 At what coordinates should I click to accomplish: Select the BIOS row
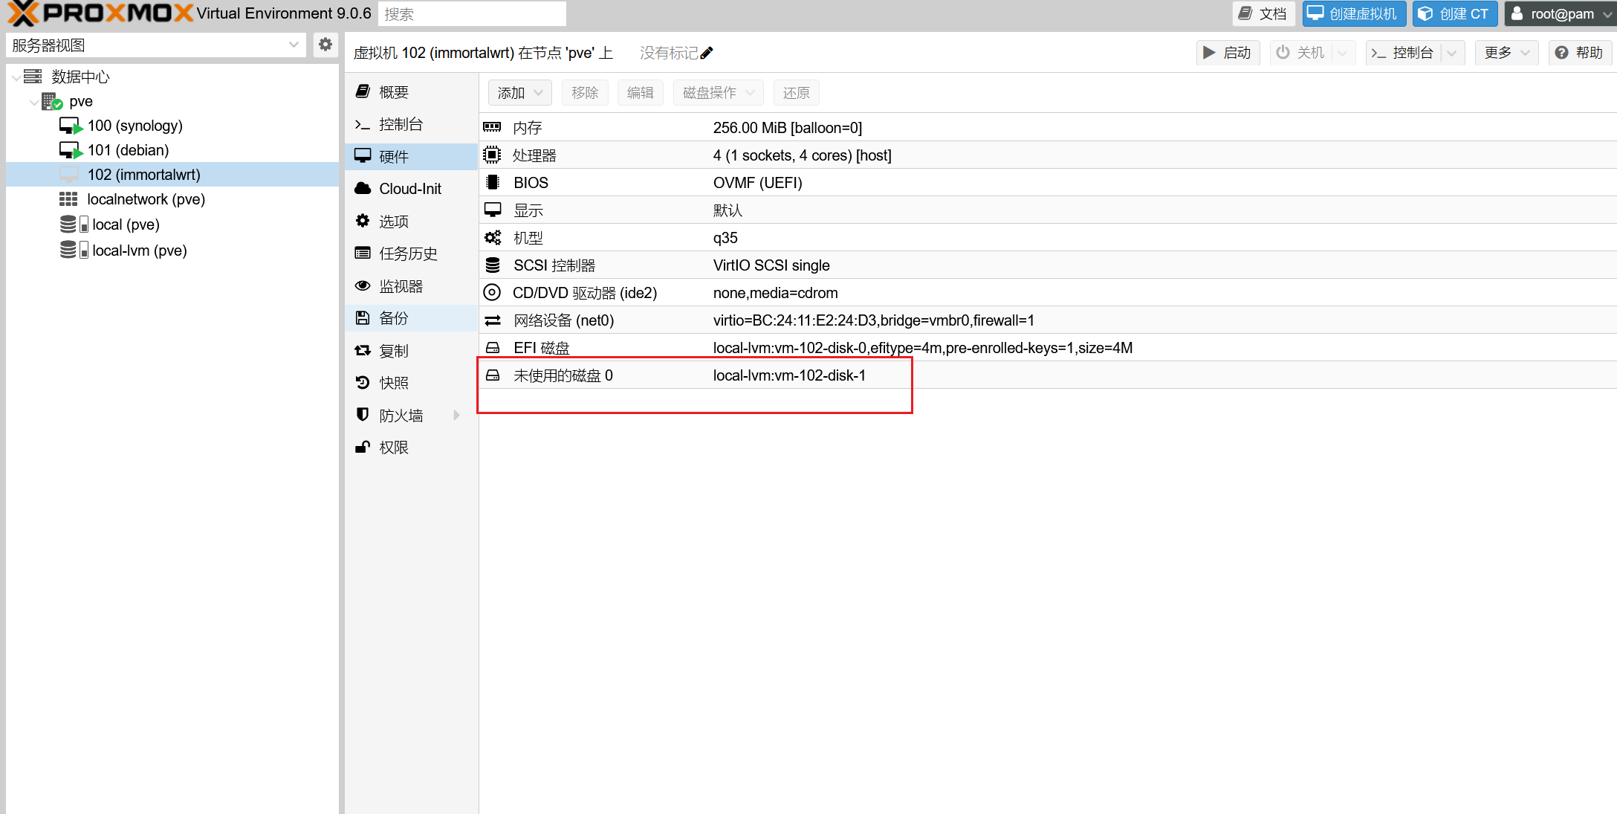click(1048, 183)
